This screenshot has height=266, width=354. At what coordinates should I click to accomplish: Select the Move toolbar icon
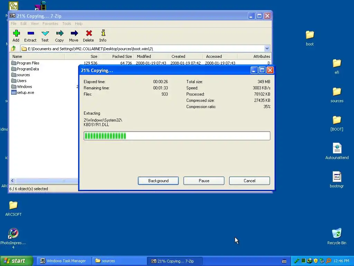(x=74, y=36)
